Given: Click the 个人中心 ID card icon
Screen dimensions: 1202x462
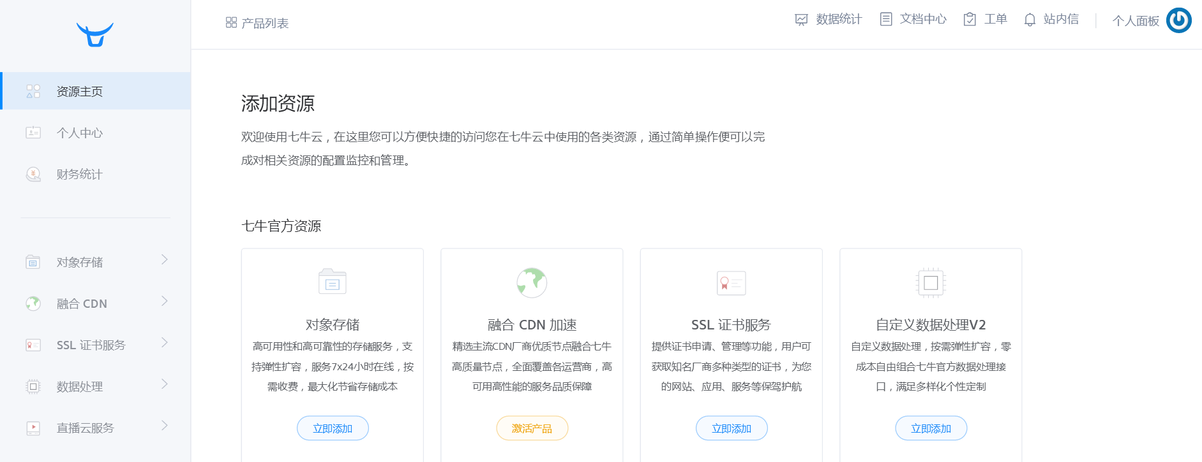Looking at the screenshot, I should [x=33, y=133].
